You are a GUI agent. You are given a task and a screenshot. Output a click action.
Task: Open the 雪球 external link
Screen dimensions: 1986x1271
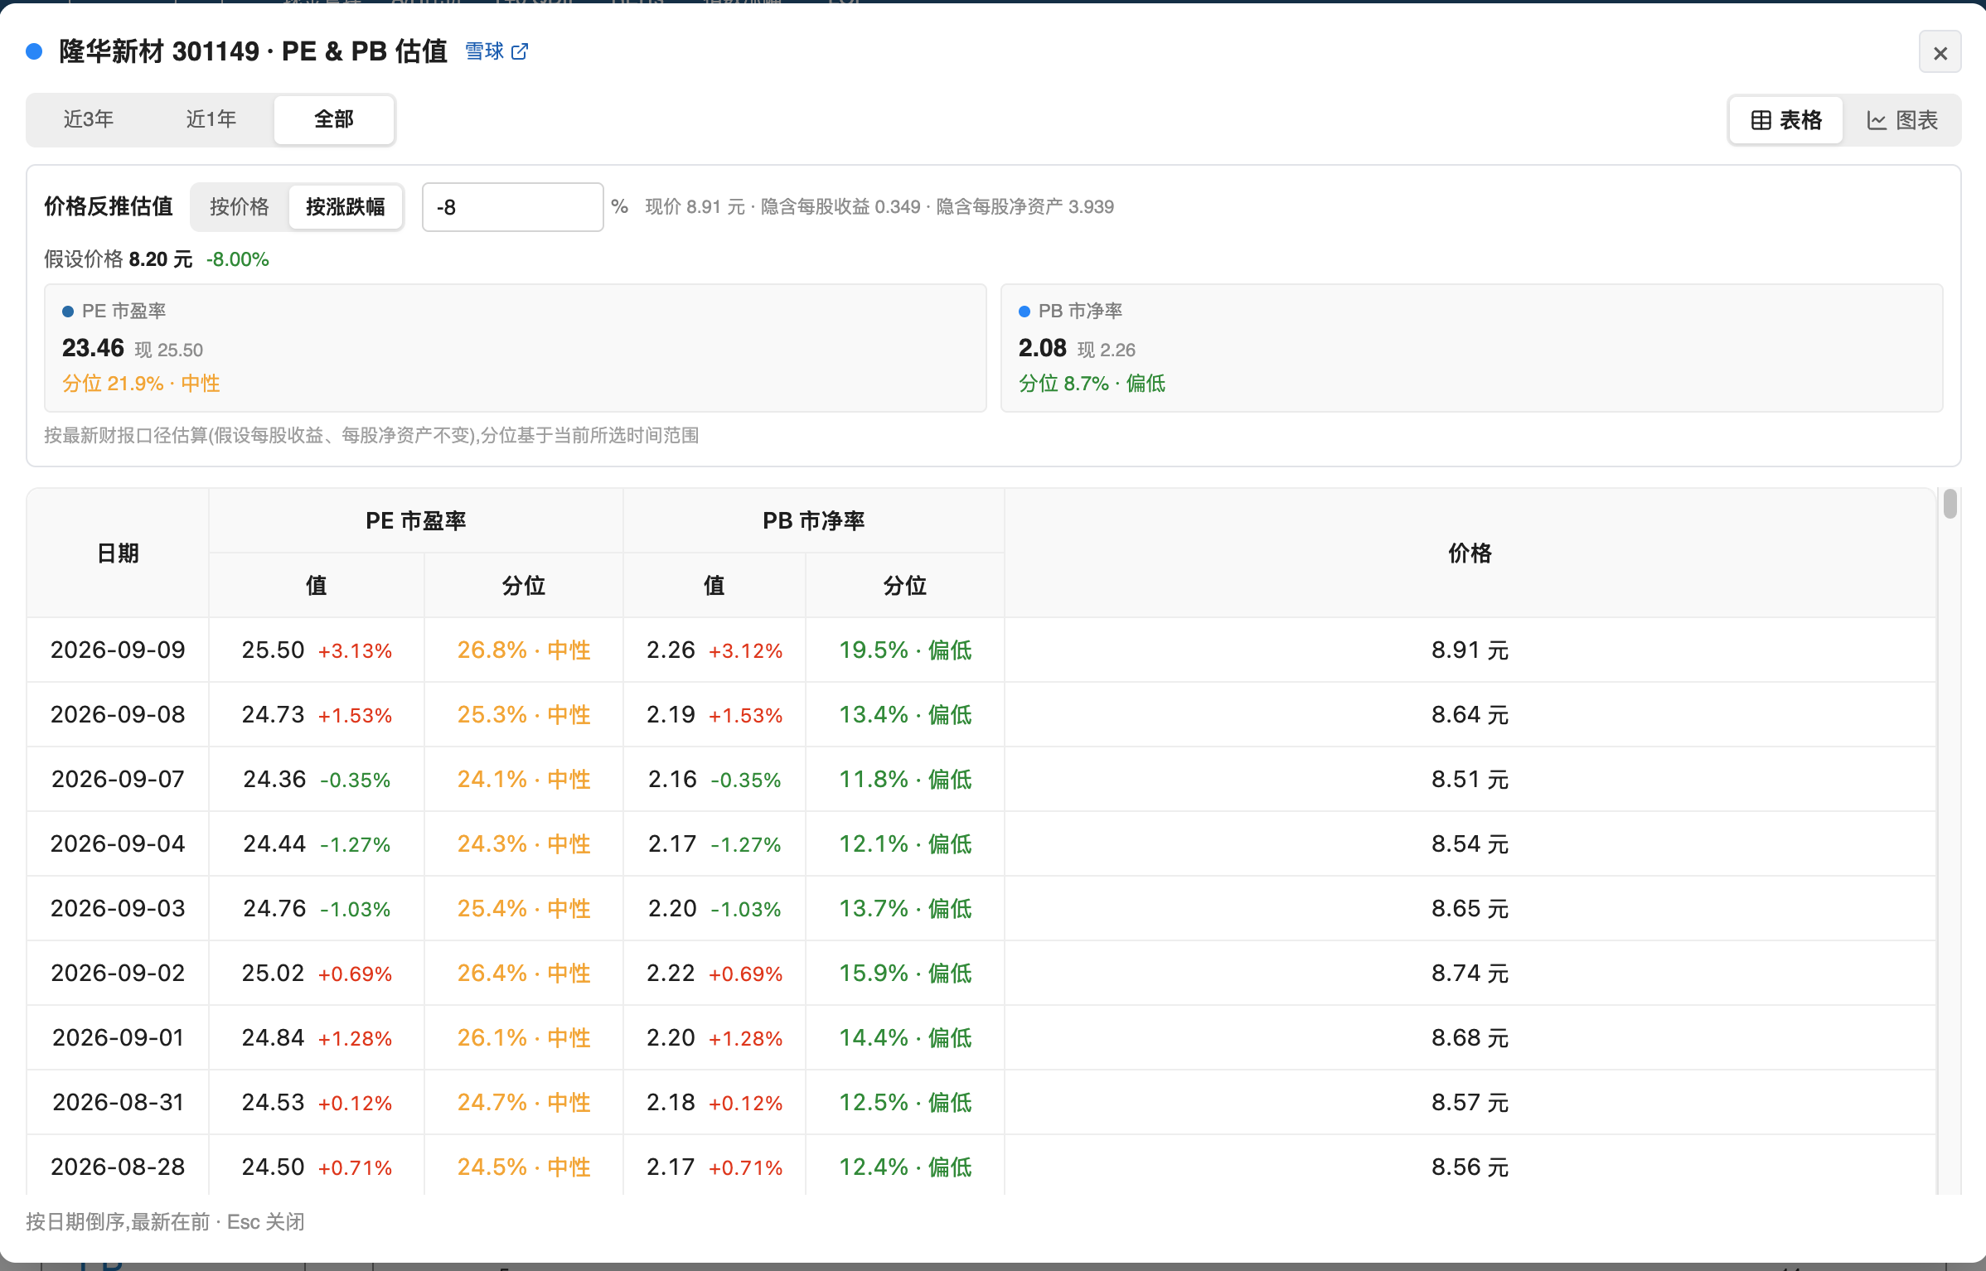click(496, 51)
